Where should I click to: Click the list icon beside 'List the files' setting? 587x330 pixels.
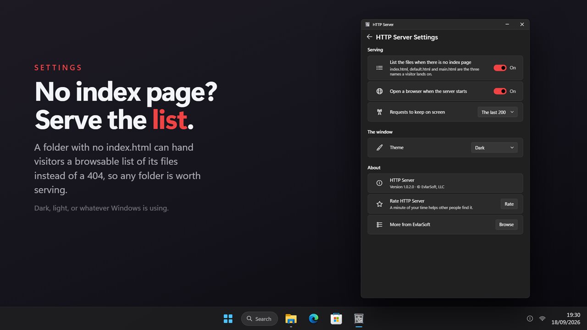[x=379, y=68]
